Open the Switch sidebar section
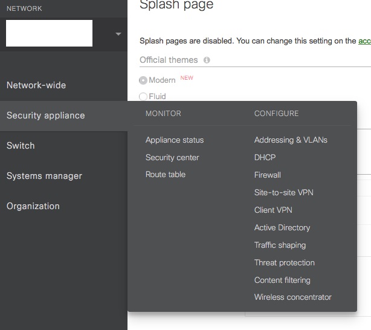This screenshot has width=371, height=330. click(x=21, y=146)
